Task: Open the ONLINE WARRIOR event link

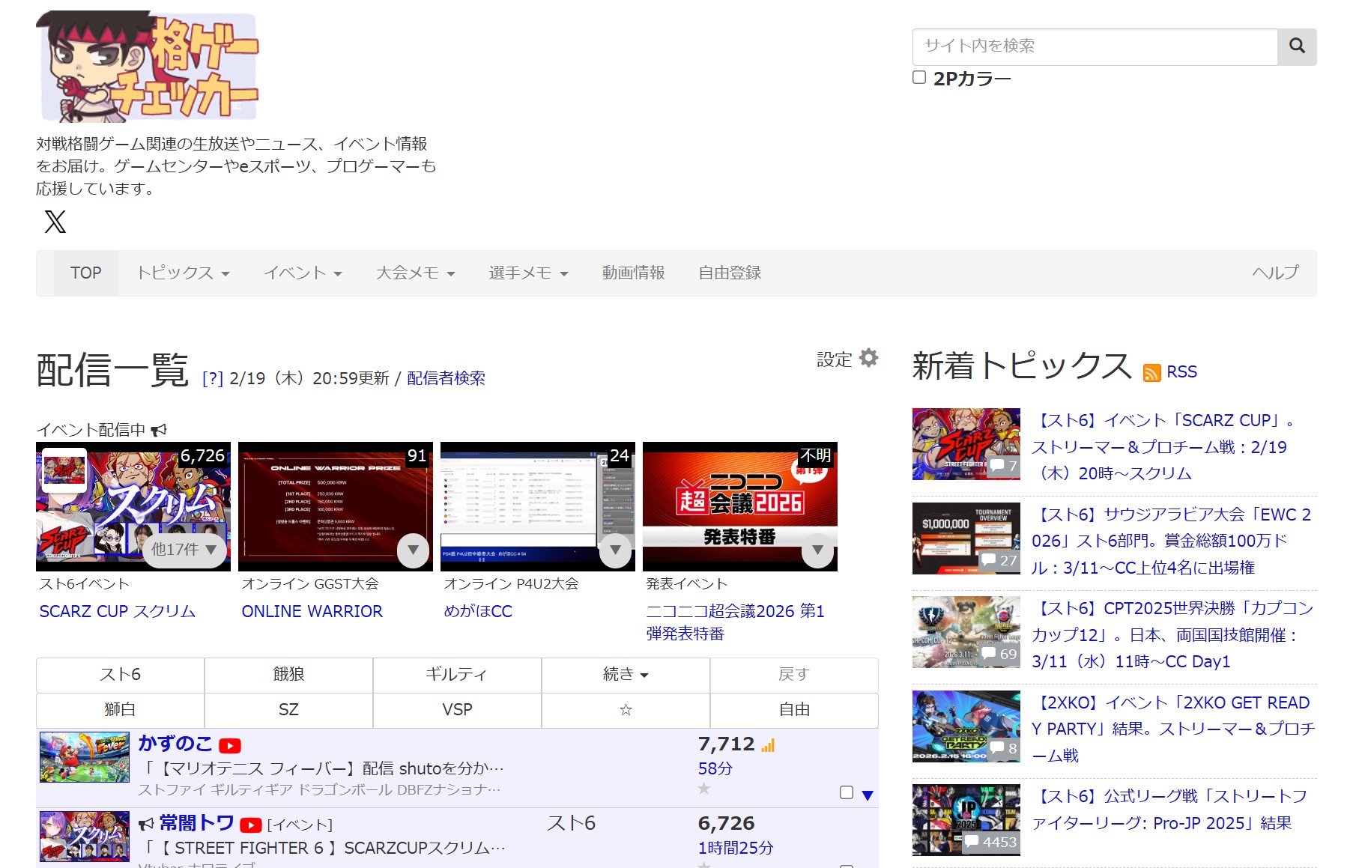Action: (312, 612)
